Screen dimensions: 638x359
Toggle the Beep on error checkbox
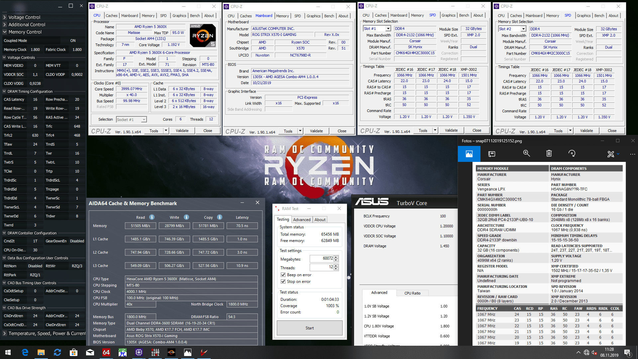click(x=283, y=275)
